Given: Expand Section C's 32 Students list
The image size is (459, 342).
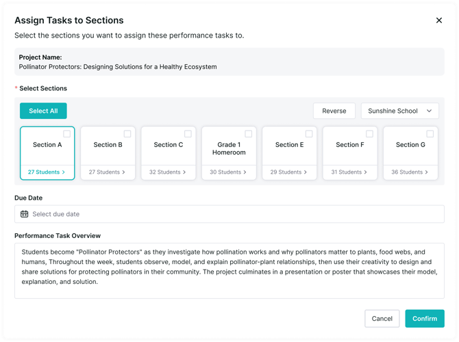Looking at the screenshot, I should click(168, 172).
